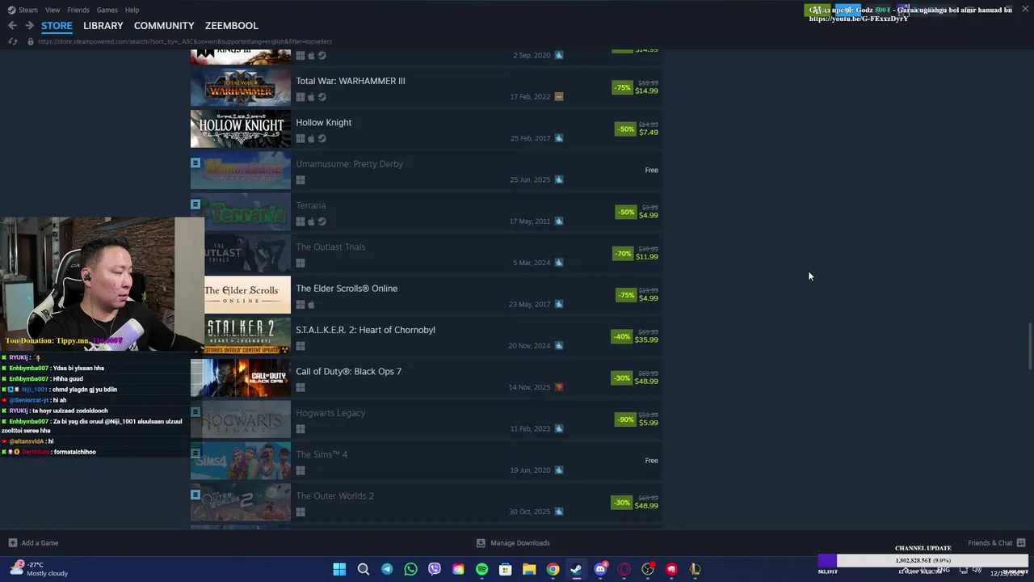Open The Elder Scrolls Online title
This screenshot has width=1034, height=582.
pyautogui.click(x=347, y=289)
